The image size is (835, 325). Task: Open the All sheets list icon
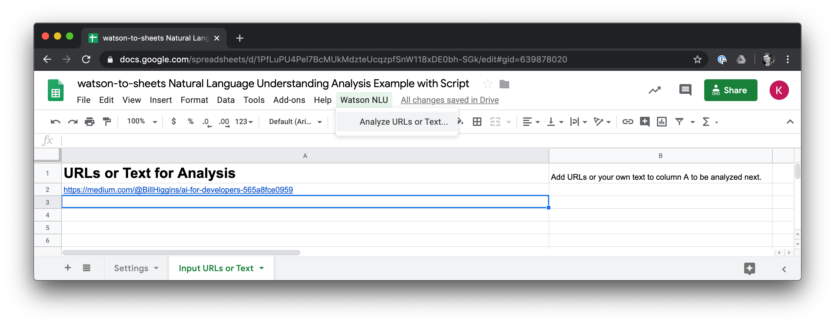point(87,268)
